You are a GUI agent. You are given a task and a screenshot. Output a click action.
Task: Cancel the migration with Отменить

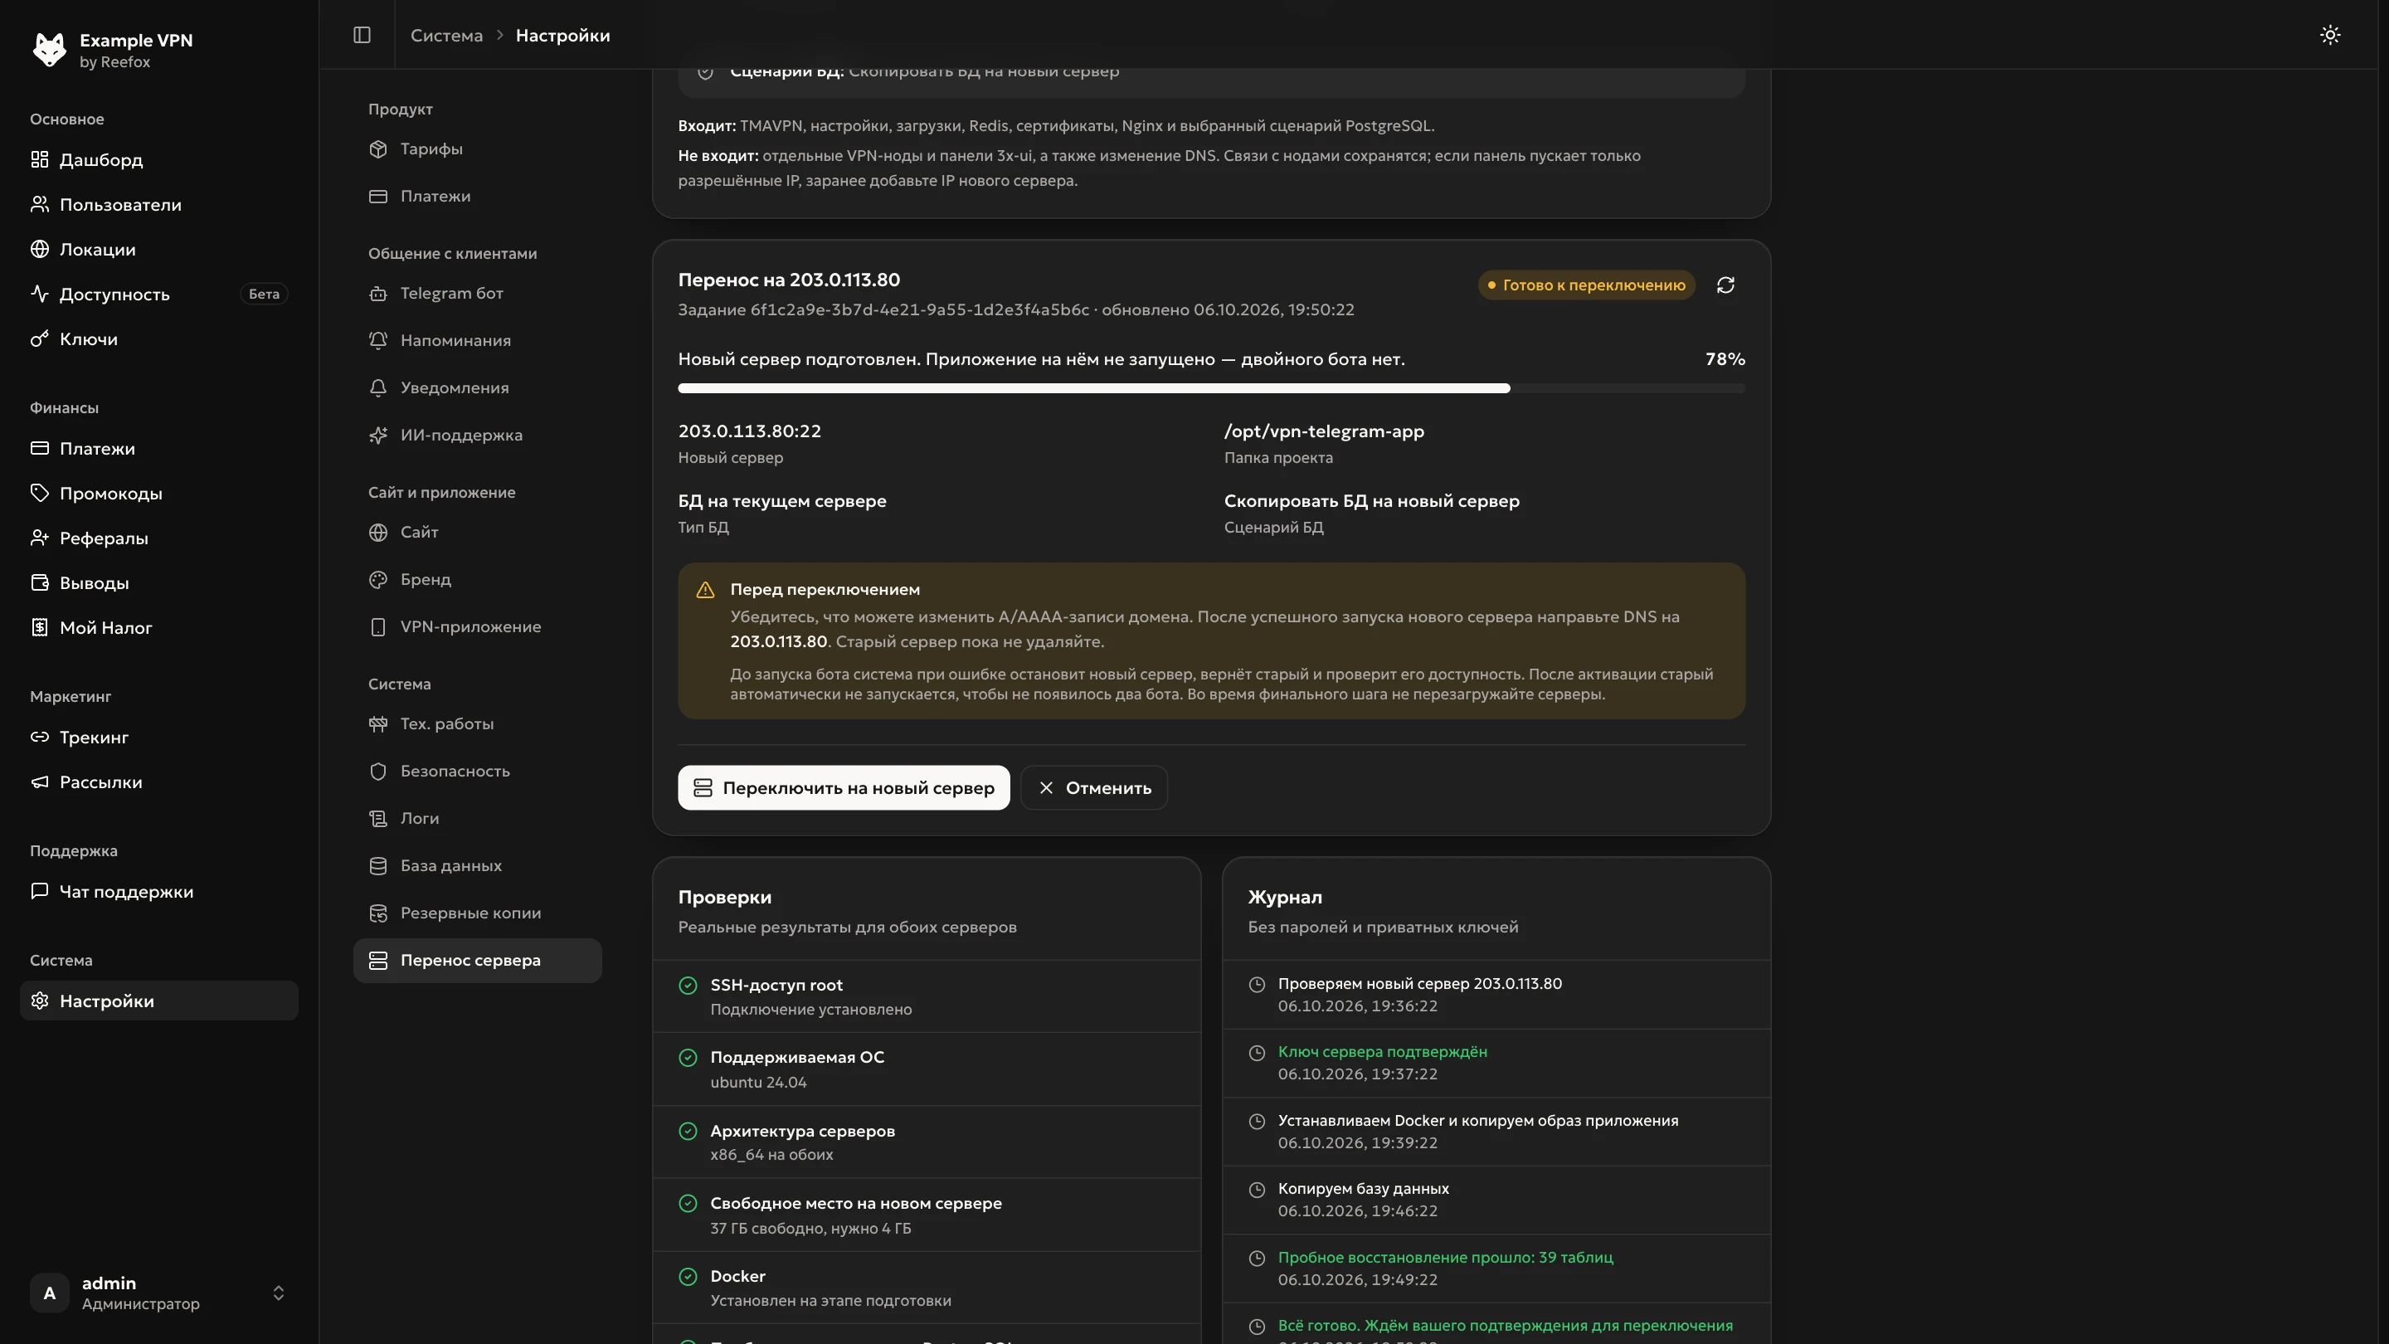(x=1093, y=787)
